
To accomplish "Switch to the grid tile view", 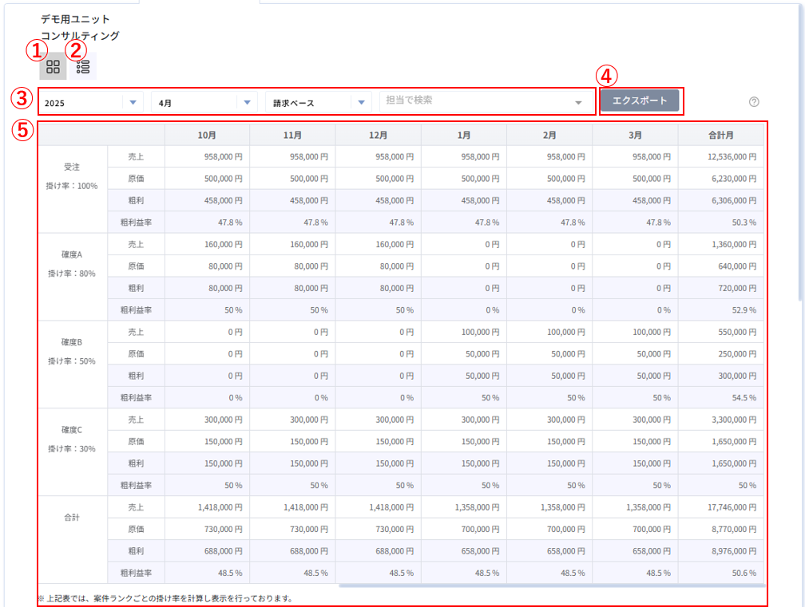I will [54, 67].
